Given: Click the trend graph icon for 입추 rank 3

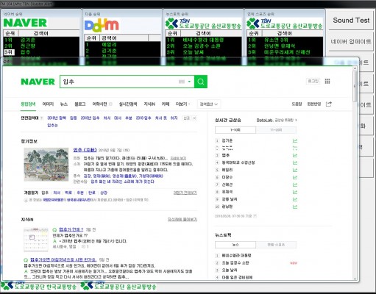Looking at the screenshot, I should coord(295,156).
